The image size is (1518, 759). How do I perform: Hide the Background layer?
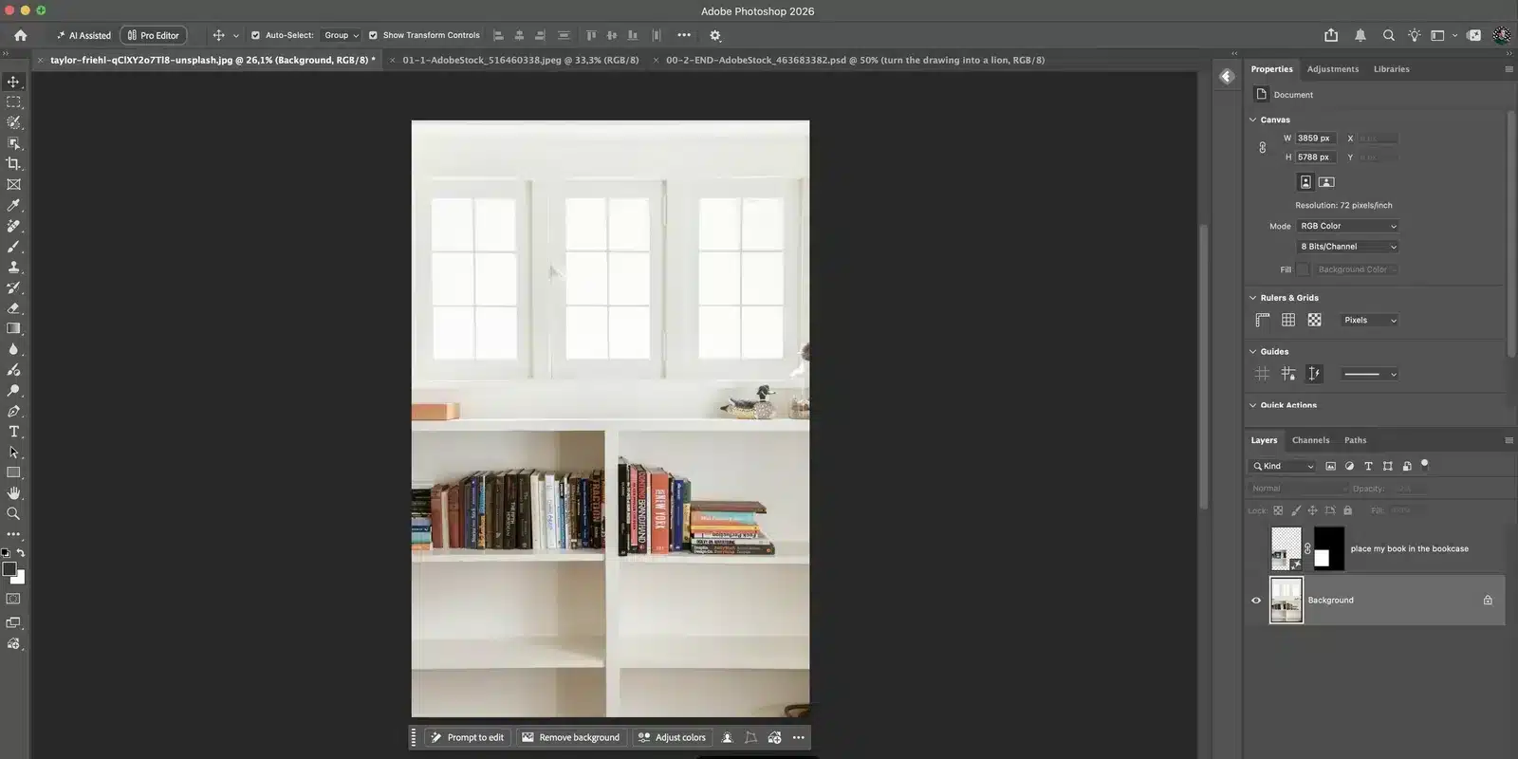(1256, 601)
